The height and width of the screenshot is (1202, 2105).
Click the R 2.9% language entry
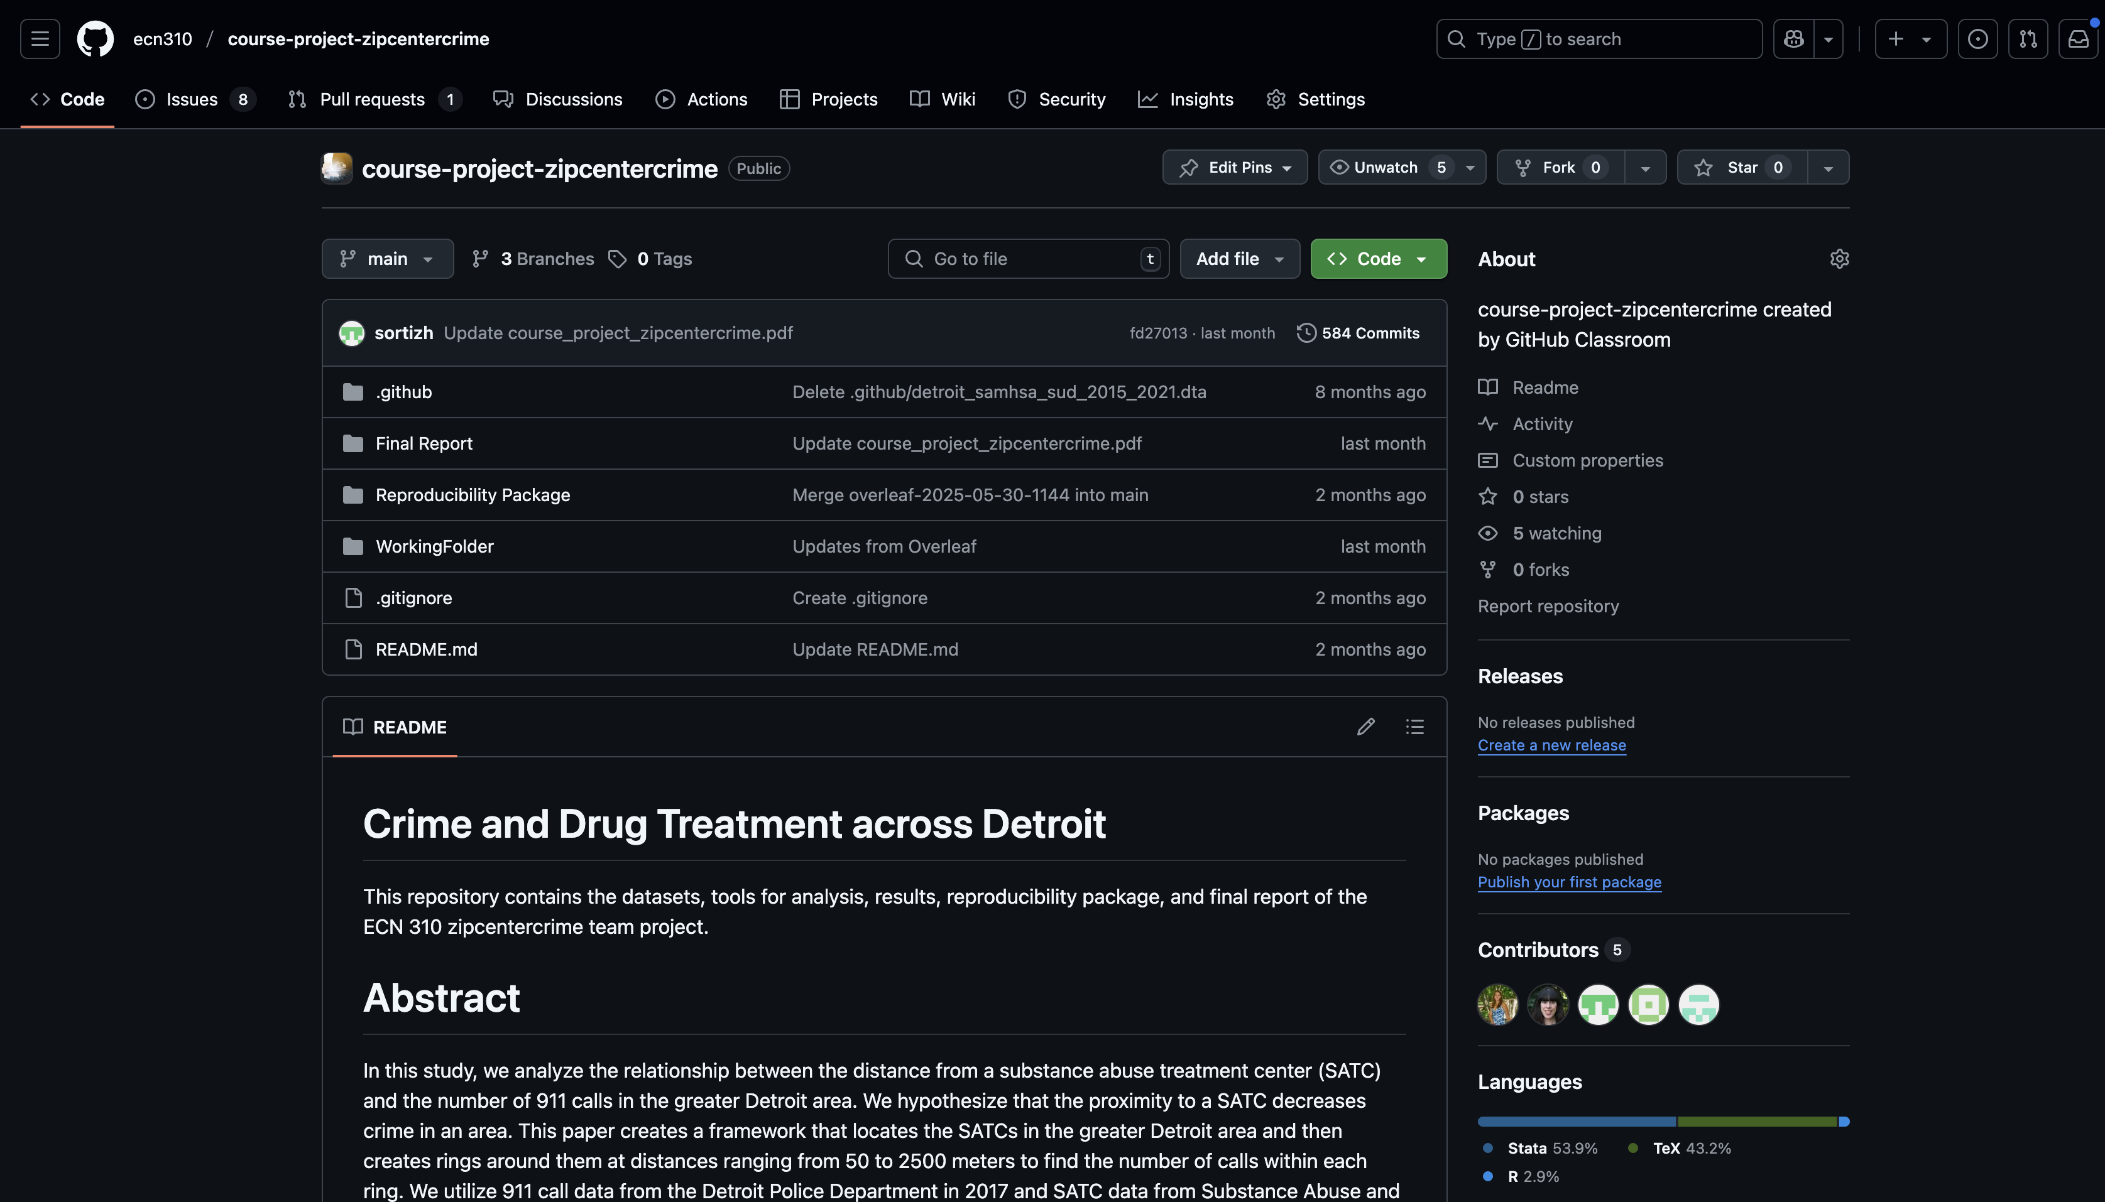tap(1521, 1176)
